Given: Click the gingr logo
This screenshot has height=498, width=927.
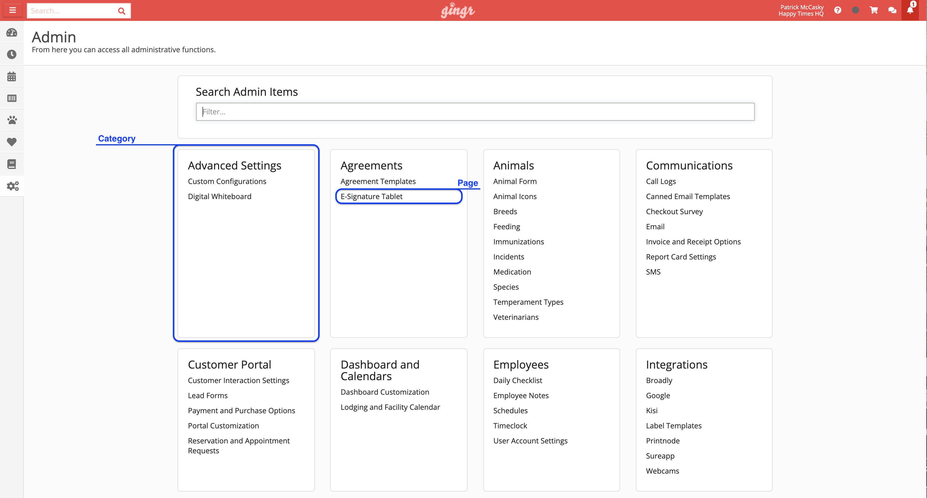Looking at the screenshot, I should coord(458,10).
